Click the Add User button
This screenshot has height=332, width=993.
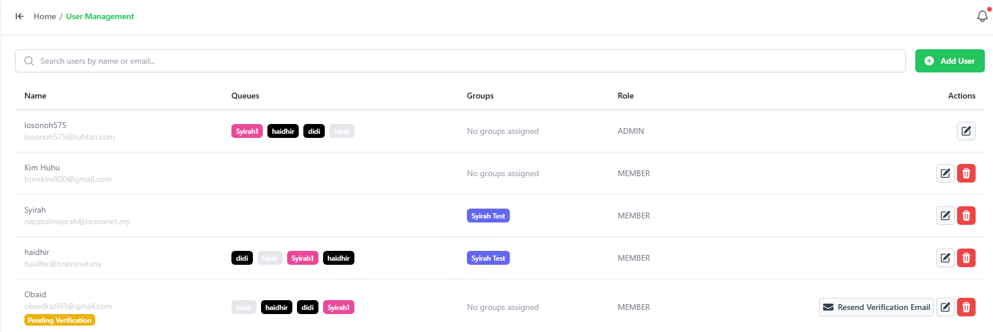coord(950,61)
